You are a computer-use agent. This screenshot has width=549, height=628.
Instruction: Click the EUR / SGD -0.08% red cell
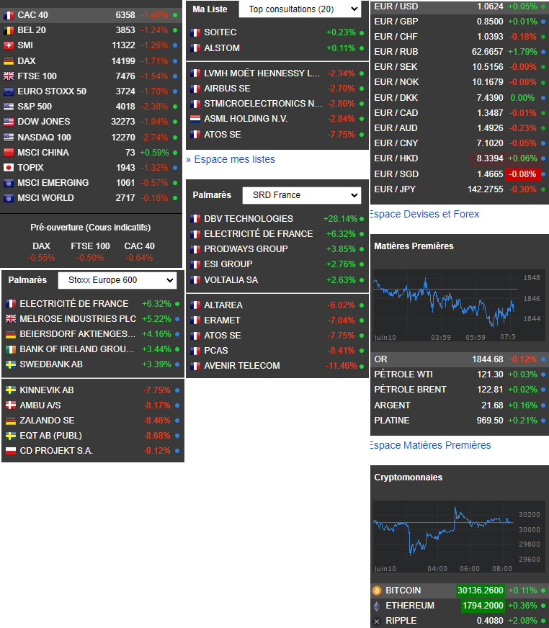[522, 174]
